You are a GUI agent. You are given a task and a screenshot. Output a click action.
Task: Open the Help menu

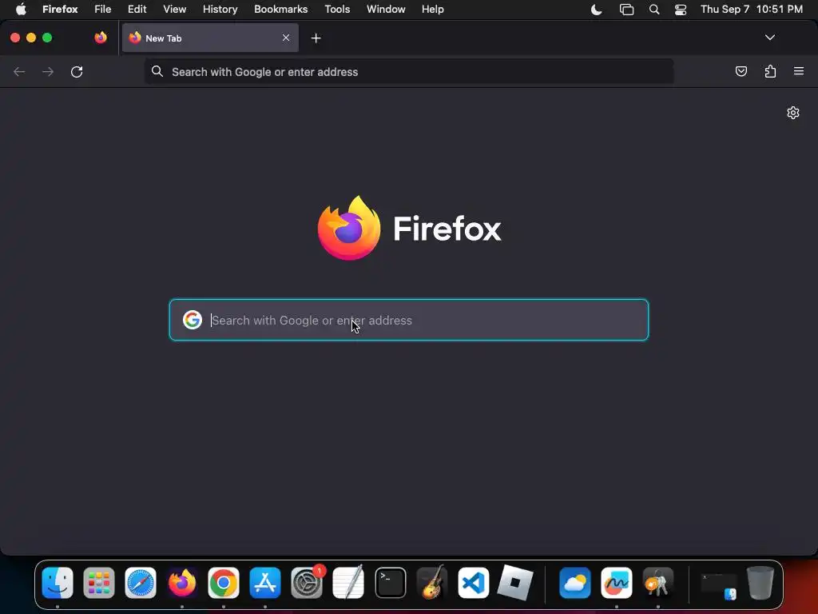(x=432, y=10)
